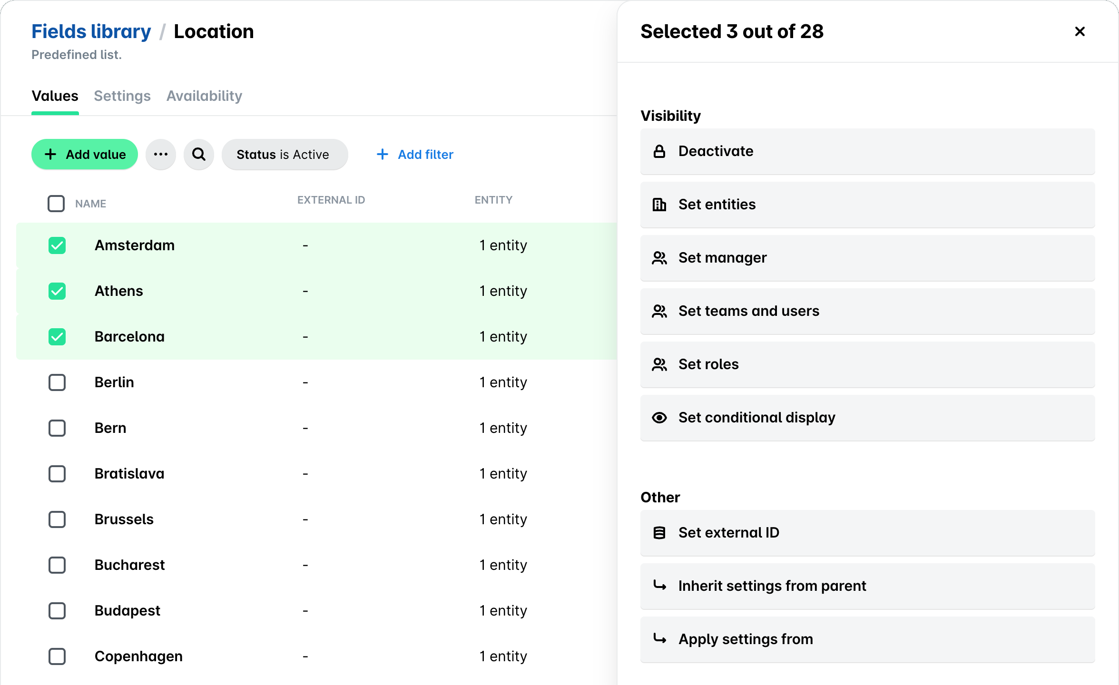Click the arrow icon for Inherit settings
This screenshot has height=685, width=1119.
click(659, 585)
